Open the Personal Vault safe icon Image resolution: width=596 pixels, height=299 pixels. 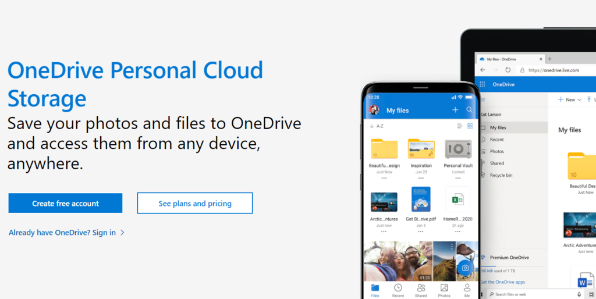click(x=458, y=149)
